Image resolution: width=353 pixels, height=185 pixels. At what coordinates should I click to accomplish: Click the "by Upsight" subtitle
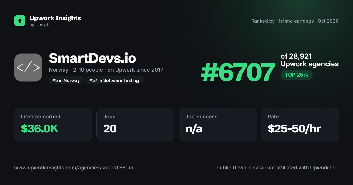point(40,25)
